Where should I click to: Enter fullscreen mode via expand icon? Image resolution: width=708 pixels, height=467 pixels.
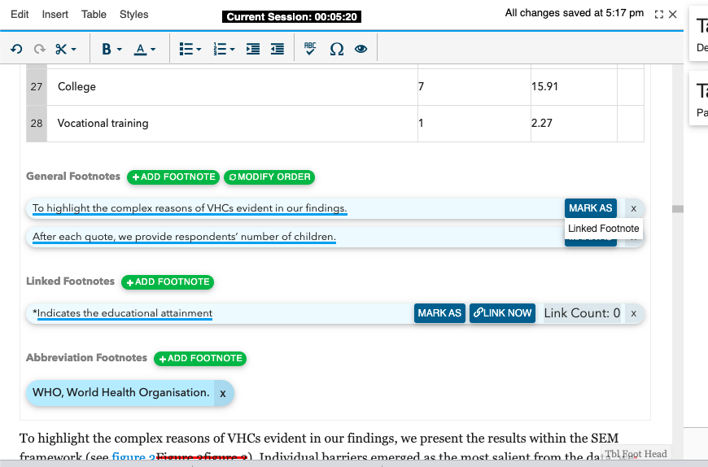pyautogui.click(x=659, y=15)
